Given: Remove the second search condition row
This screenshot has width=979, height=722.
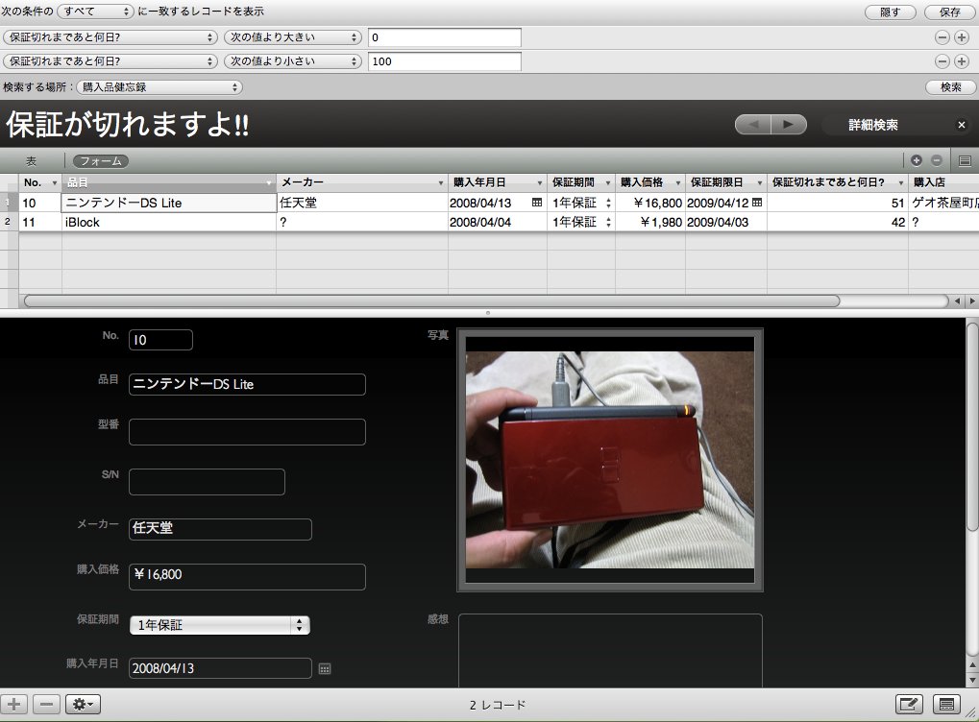Looking at the screenshot, I should 942,61.
